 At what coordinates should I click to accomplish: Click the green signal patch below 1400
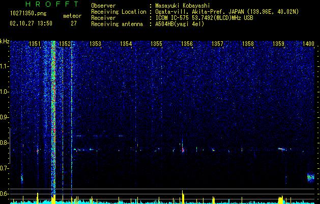[311, 177]
